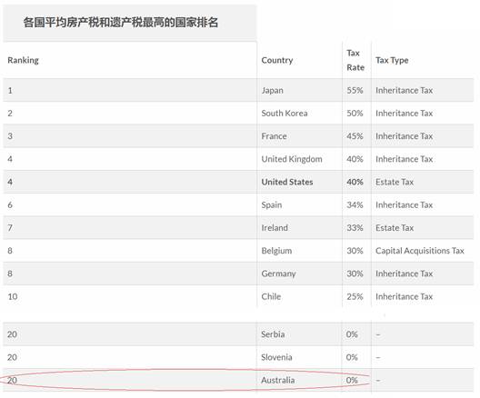Click Australia's 0% tax rate
The height and width of the screenshot is (398, 480).
352,380
